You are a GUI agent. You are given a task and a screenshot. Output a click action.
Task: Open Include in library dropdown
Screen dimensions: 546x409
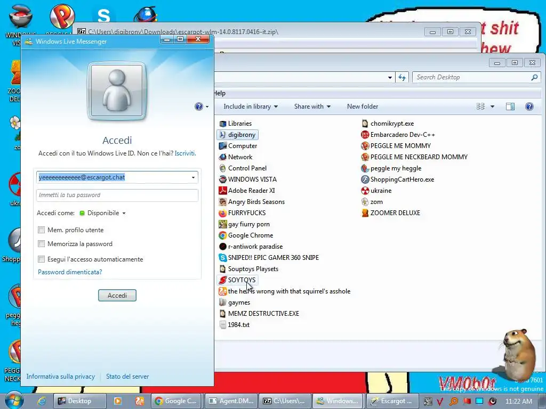251,107
